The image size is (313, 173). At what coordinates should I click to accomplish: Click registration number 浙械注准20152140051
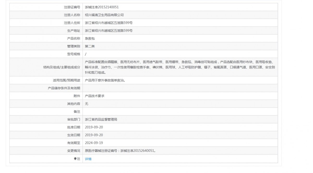click(x=102, y=7)
